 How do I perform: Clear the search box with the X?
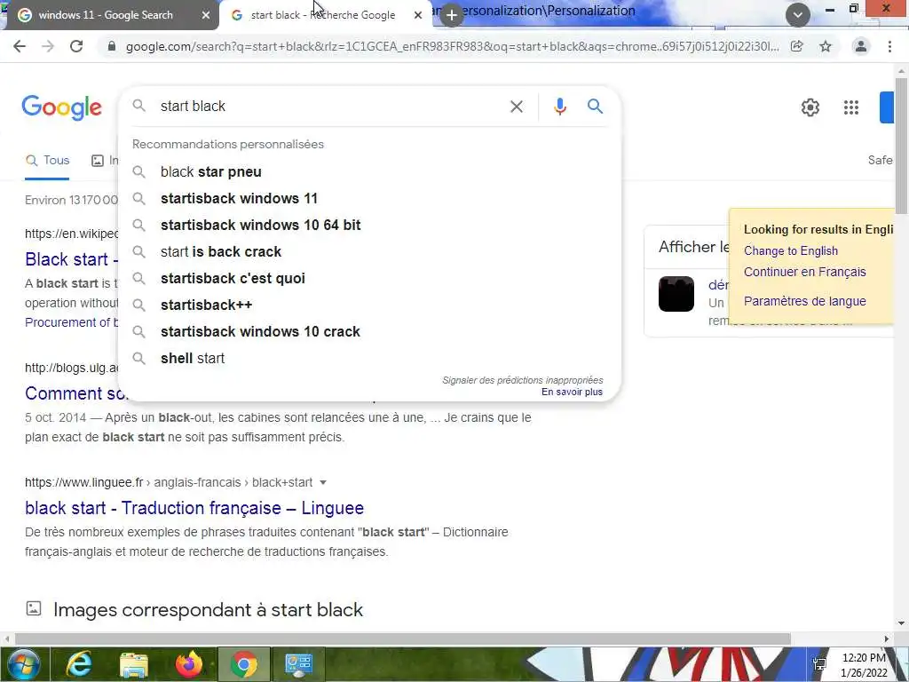(x=517, y=107)
